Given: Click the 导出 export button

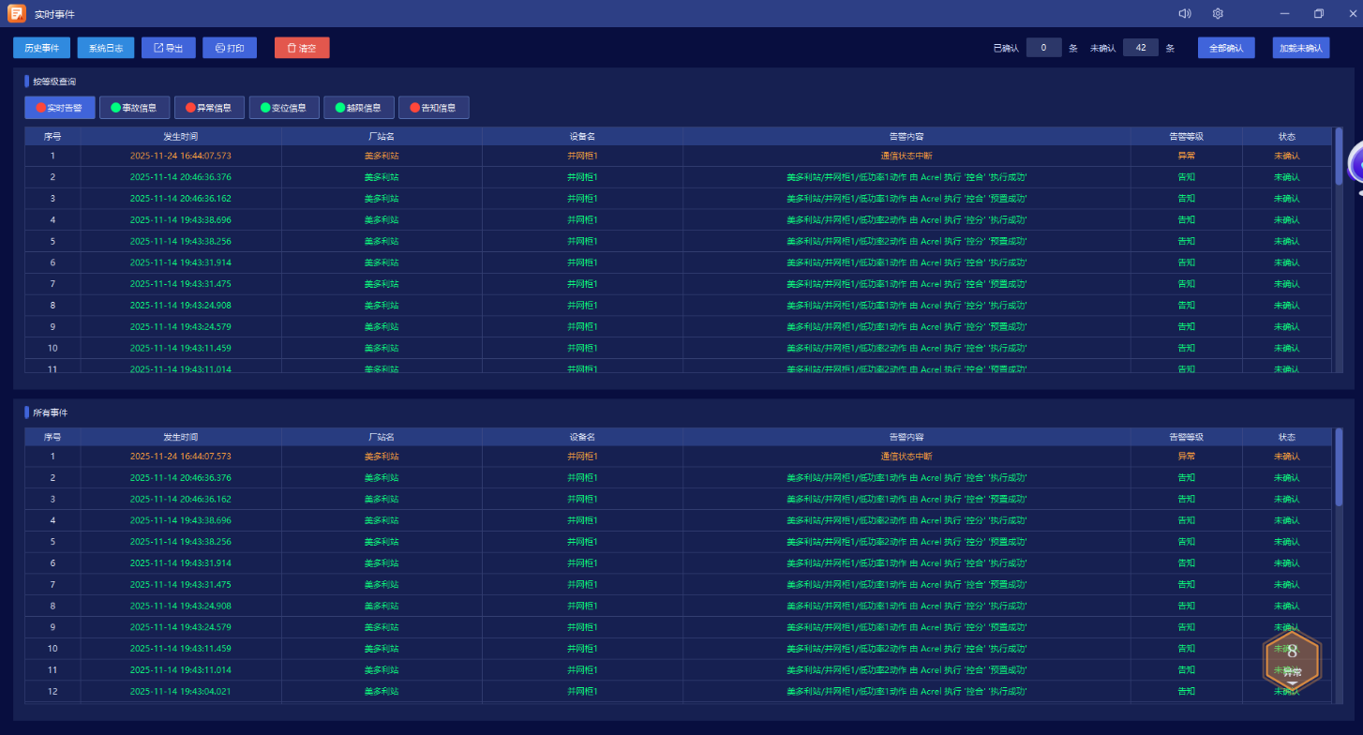Looking at the screenshot, I should 169,48.
